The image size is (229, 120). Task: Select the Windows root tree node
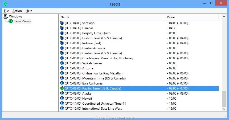16,16
